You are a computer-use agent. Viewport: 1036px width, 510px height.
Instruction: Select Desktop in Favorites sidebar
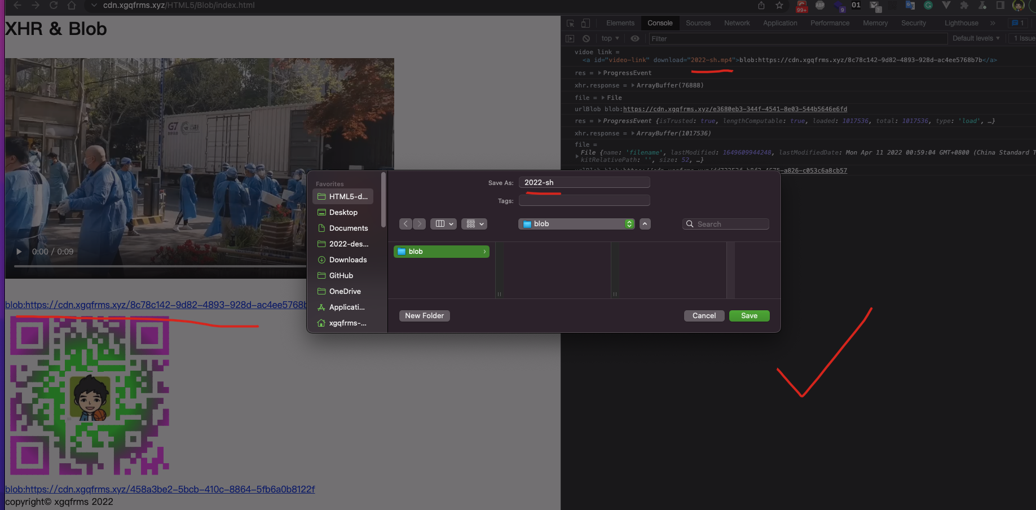pyautogui.click(x=343, y=212)
